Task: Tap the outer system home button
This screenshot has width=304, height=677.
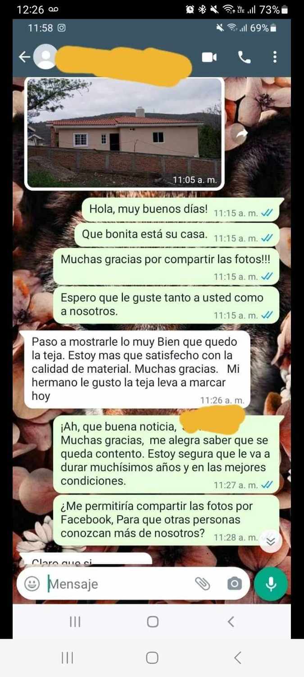Action: (x=152, y=658)
